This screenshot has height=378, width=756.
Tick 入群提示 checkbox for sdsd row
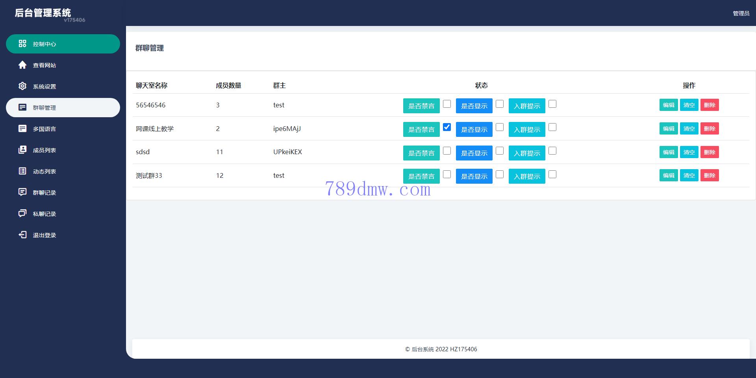coord(552,151)
